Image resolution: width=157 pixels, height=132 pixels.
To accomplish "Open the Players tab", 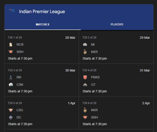I will [117, 25].
